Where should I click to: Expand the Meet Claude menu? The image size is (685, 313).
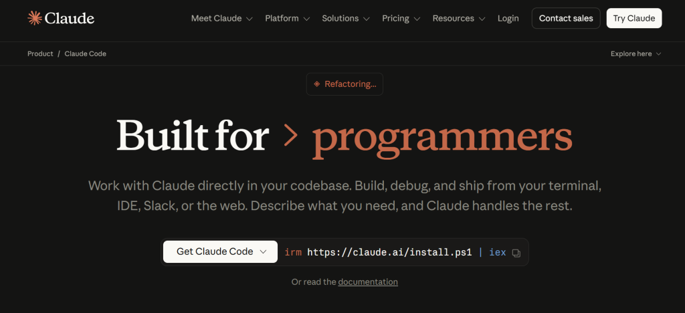point(222,18)
